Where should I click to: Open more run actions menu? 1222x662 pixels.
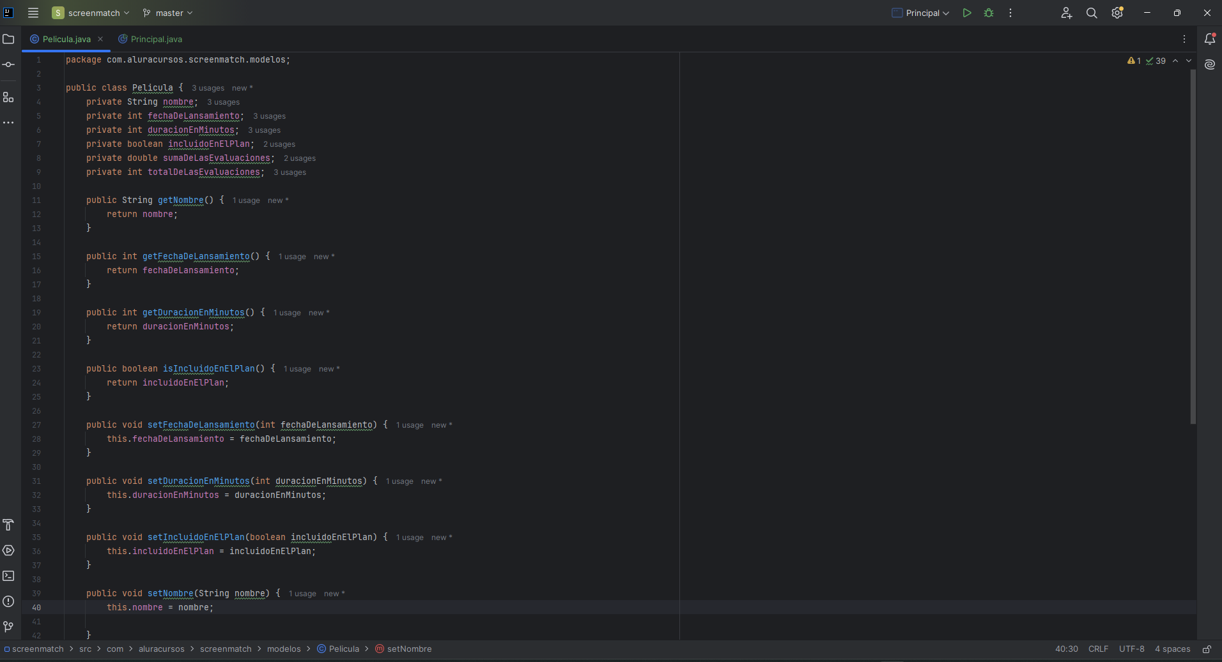pyautogui.click(x=1010, y=13)
